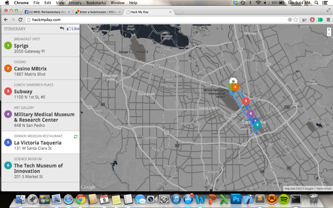Open Spotify from the Dock
333x208 pixels.
coord(284,199)
